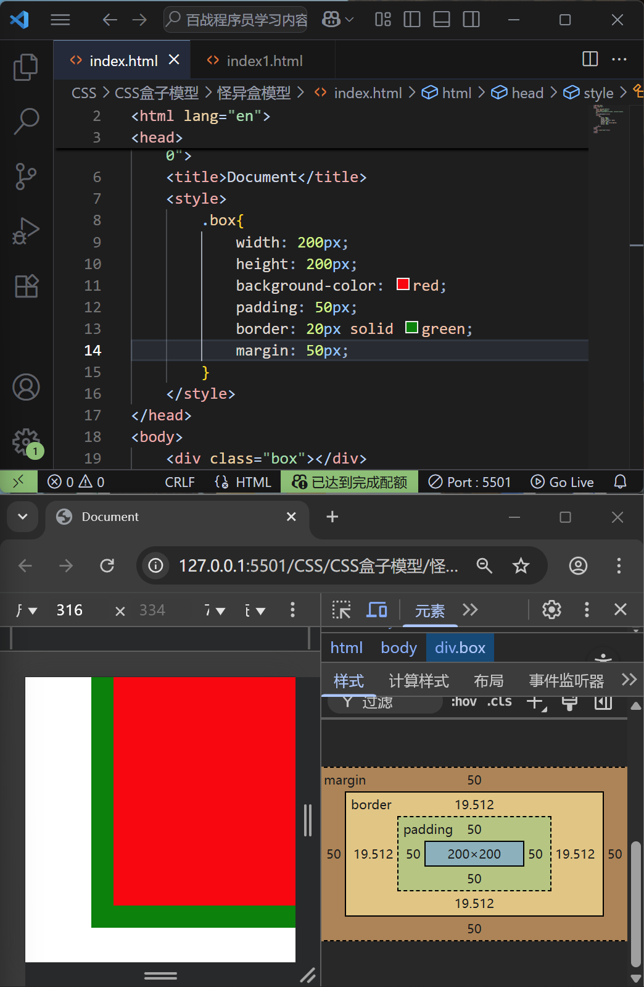Go back in VS Code navigation history

[x=110, y=20]
